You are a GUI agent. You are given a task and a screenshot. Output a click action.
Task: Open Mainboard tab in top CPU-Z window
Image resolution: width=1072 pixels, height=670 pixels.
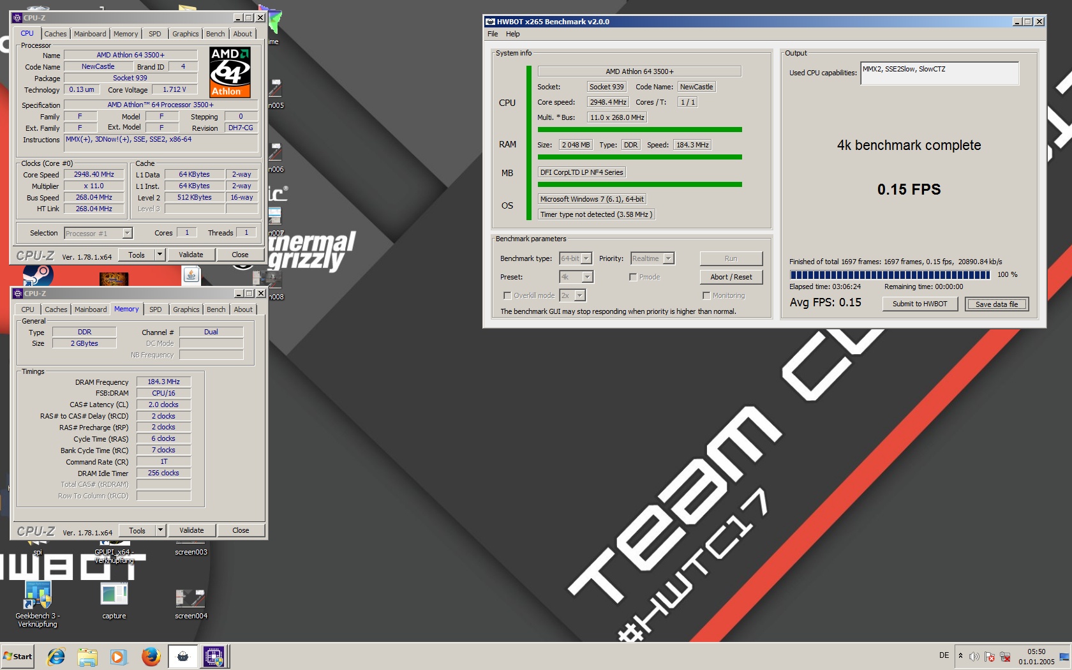pos(90,34)
